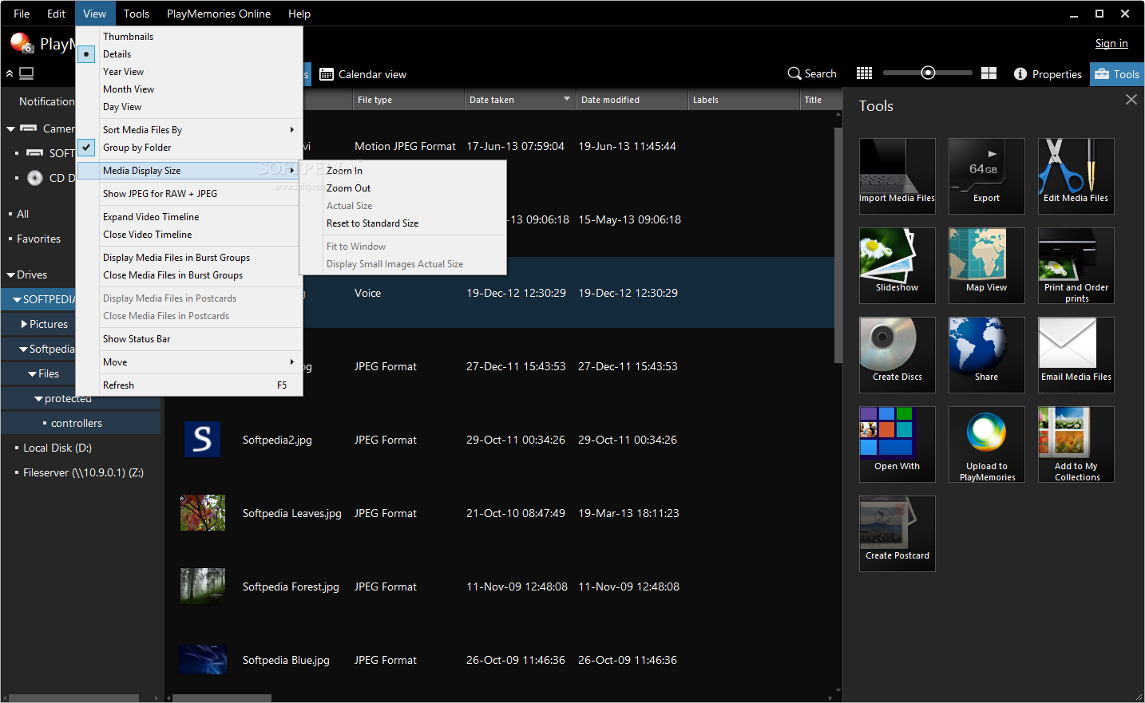Open Upload to PlayMemories tool
Screen dimensions: 1145x703
(987, 444)
